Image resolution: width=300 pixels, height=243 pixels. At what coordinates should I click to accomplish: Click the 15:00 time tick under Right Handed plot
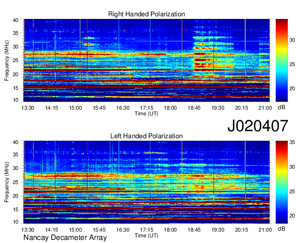[75, 108]
